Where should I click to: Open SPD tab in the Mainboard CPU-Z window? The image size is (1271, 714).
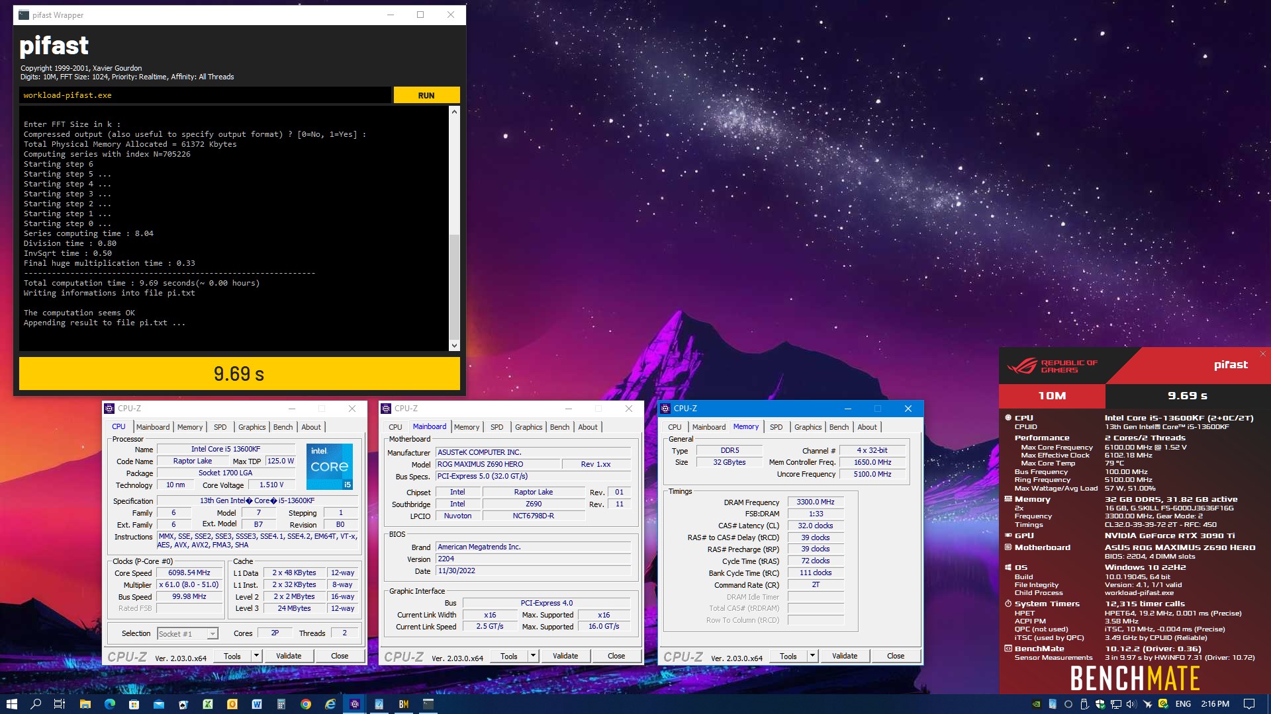(497, 427)
